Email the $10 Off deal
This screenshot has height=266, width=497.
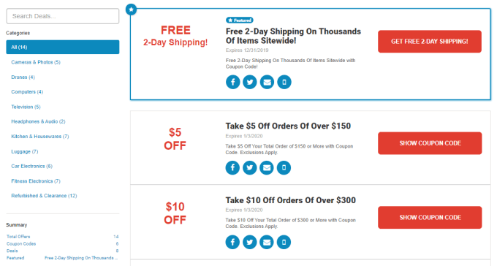[267, 242]
